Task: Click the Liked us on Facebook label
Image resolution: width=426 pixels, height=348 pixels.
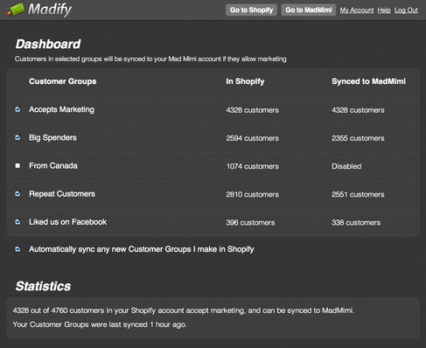Action: point(68,222)
